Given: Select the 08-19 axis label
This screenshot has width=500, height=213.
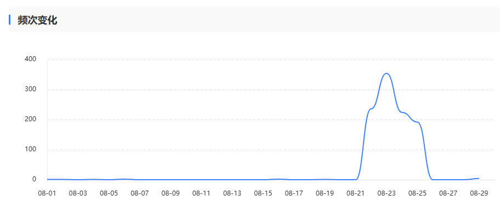Looking at the screenshot, I should coord(325,193).
